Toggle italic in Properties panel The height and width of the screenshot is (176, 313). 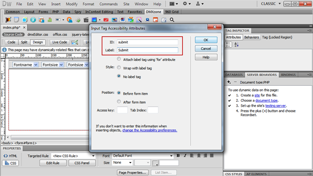(x=185, y=156)
